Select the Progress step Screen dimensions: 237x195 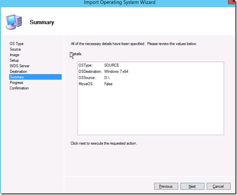click(16, 83)
